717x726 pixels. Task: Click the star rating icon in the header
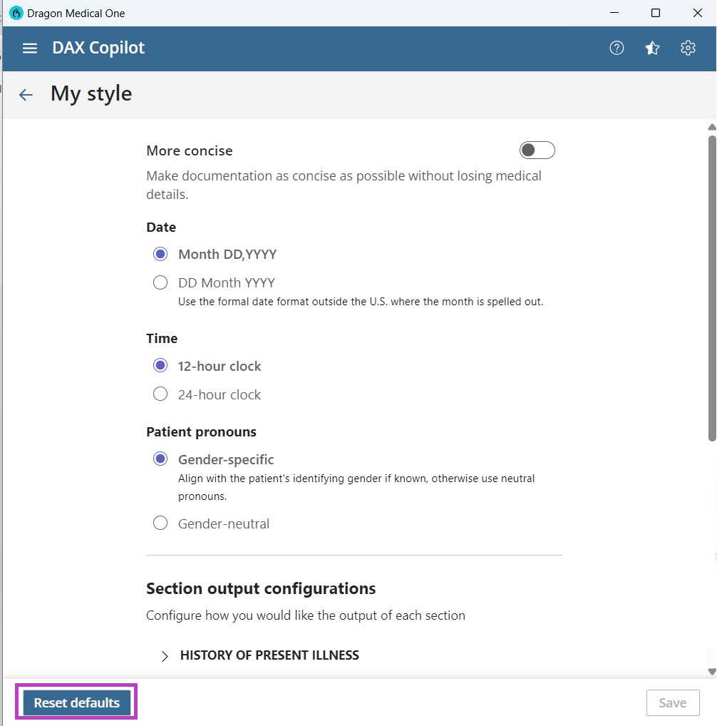pos(651,48)
